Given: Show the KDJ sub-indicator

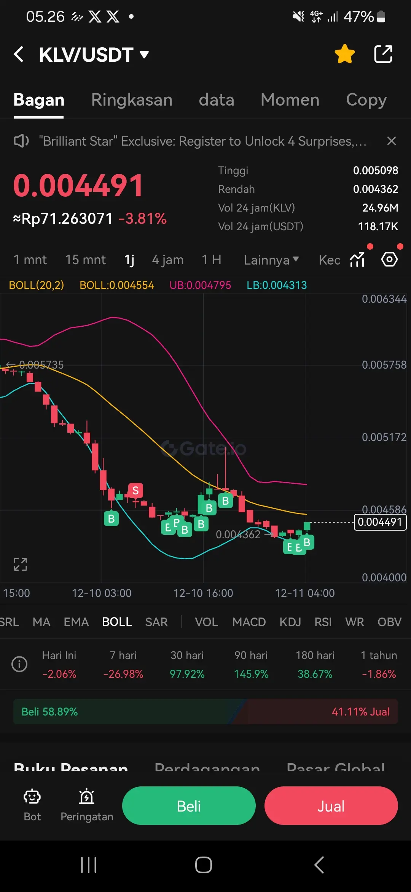Looking at the screenshot, I should tap(290, 622).
